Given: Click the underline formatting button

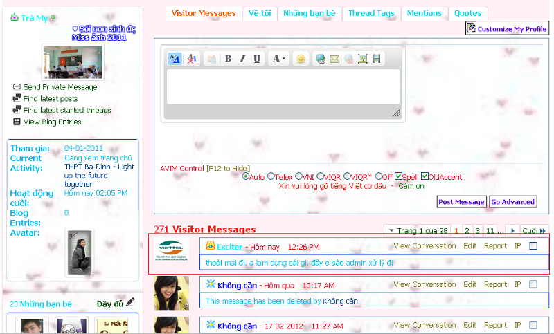Looking at the screenshot, I should (x=257, y=59).
